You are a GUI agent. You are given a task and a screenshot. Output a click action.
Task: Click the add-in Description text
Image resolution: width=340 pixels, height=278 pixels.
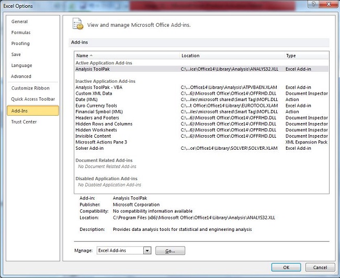[x=183, y=229]
